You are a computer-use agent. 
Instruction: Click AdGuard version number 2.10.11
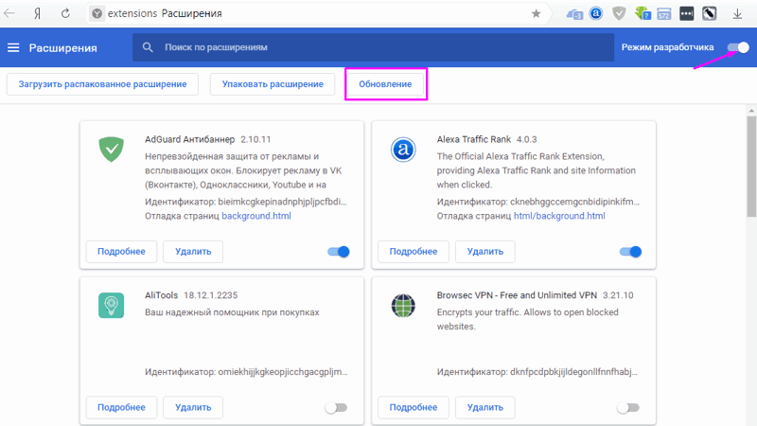(x=255, y=139)
